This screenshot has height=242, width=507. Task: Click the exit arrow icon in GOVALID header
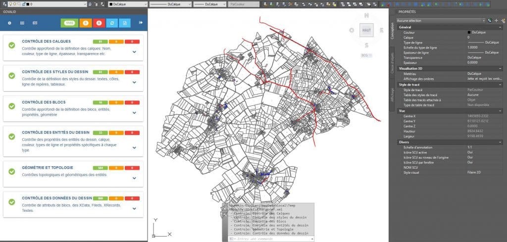point(141,22)
